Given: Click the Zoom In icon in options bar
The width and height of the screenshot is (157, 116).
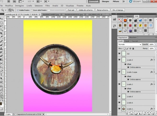Looking at the screenshot, I should click(x=10, y=10).
